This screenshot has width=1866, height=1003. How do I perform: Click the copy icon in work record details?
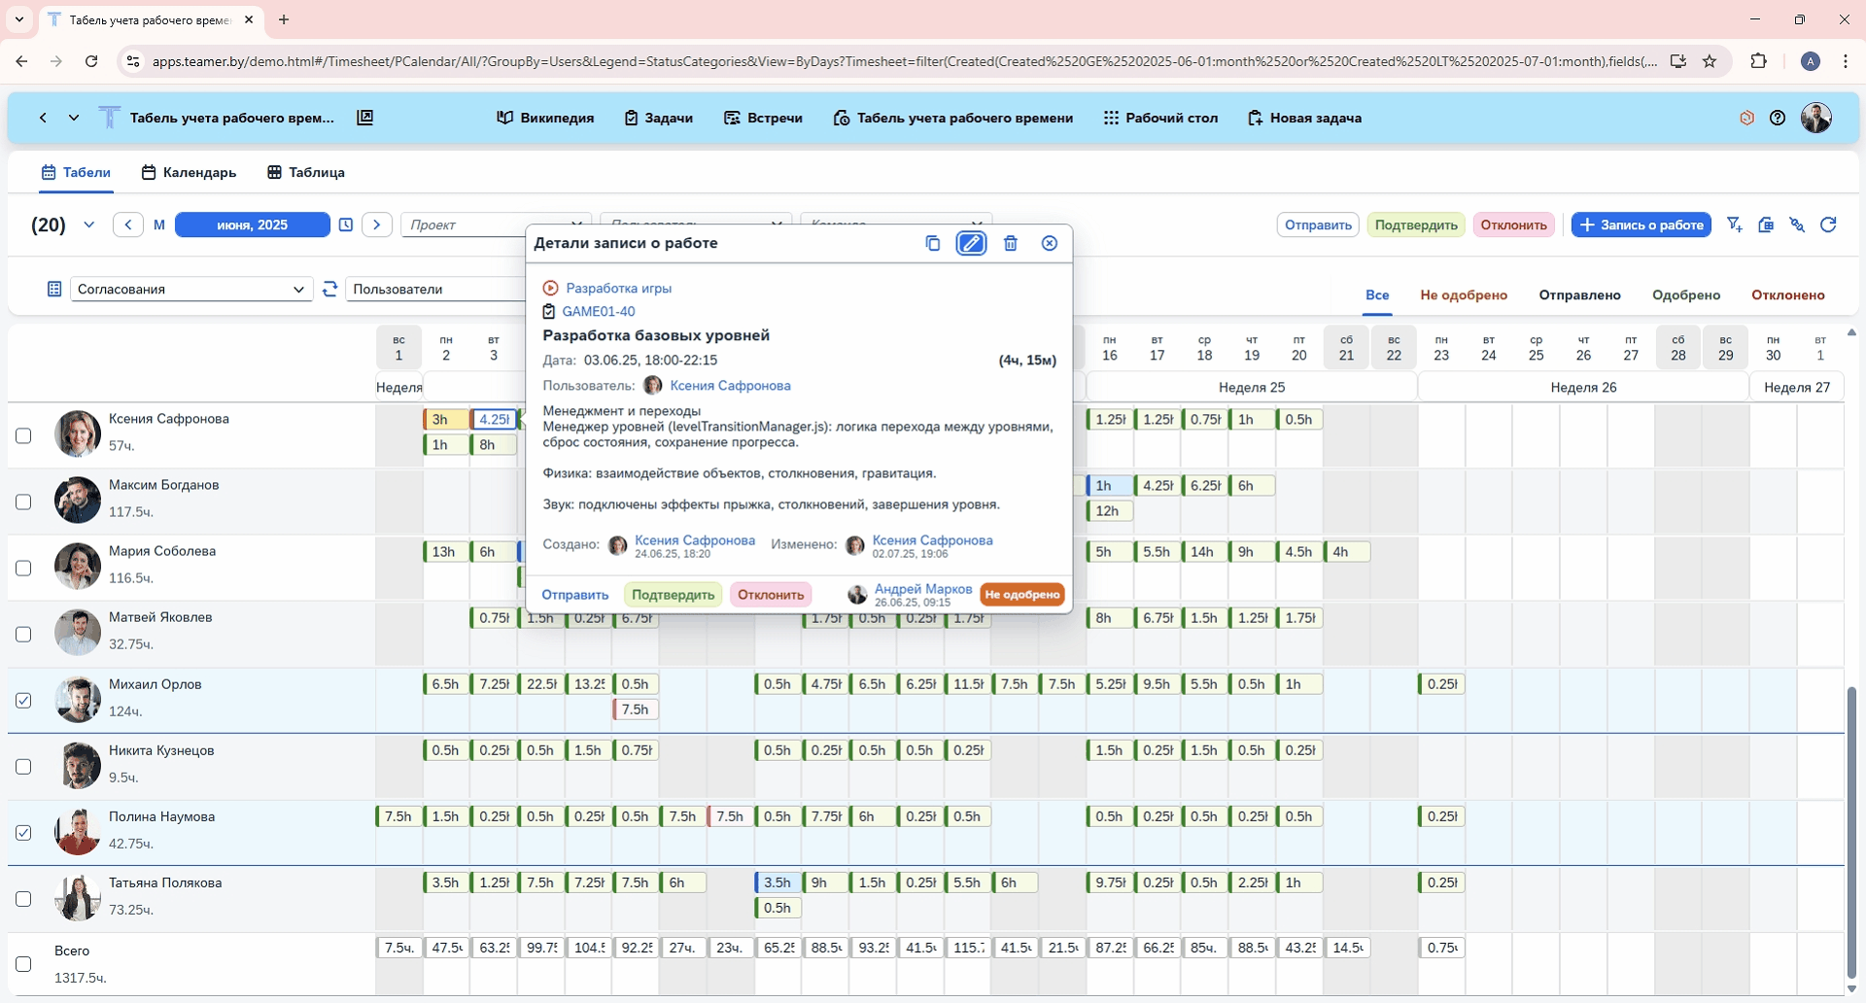click(x=932, y=243)
